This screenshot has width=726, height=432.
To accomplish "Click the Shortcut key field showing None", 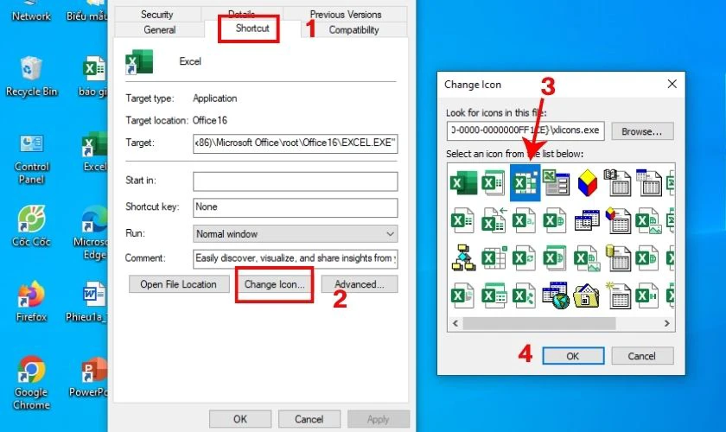I will coord(296,208).
